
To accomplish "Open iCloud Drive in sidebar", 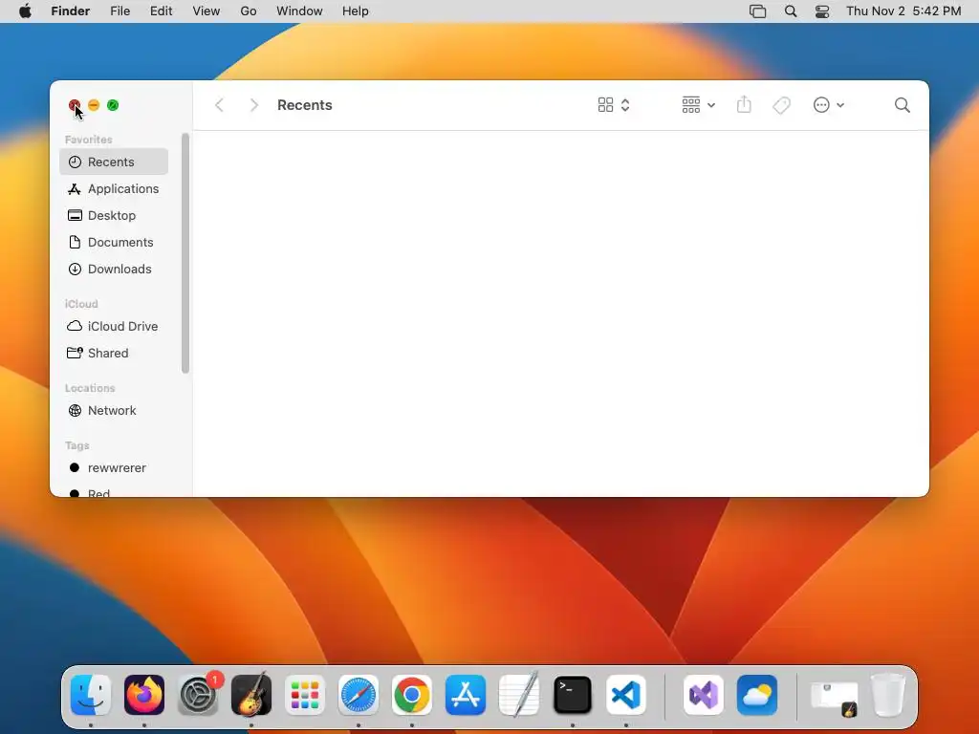I will click(114, 327).
